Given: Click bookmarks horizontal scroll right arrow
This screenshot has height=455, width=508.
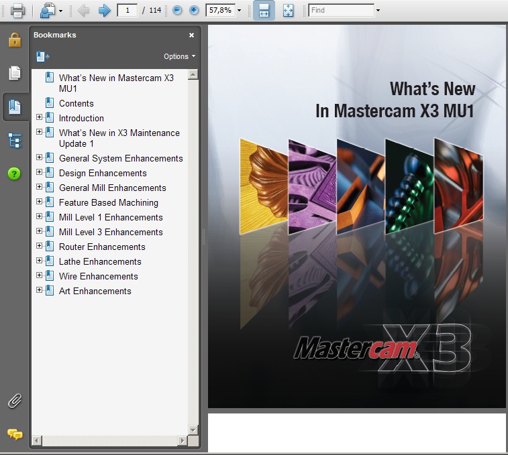Looking at the screenshot, I should click(x=183, y=440).
